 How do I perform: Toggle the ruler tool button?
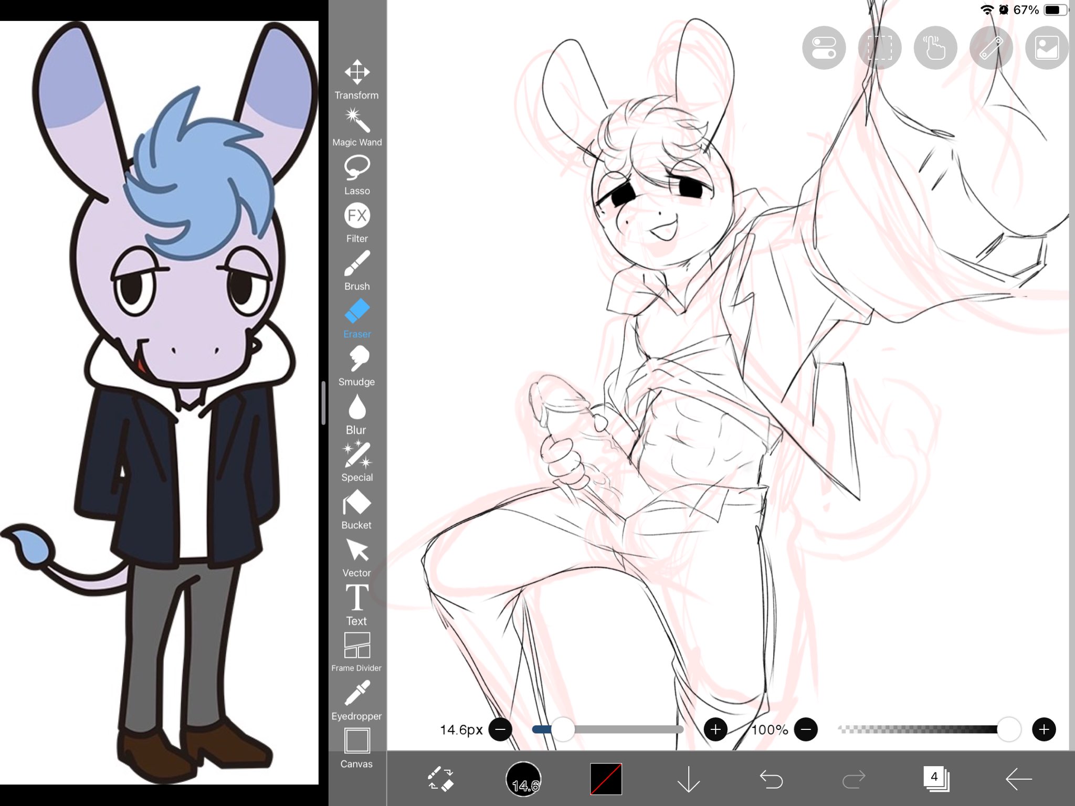click(x=990, y=48)
